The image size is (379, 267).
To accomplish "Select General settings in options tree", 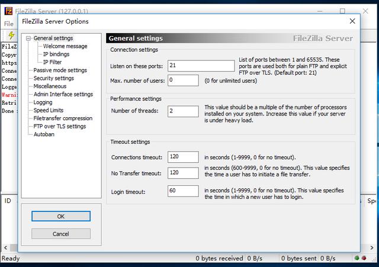I will pyautogui.click(x=53, y=38).
